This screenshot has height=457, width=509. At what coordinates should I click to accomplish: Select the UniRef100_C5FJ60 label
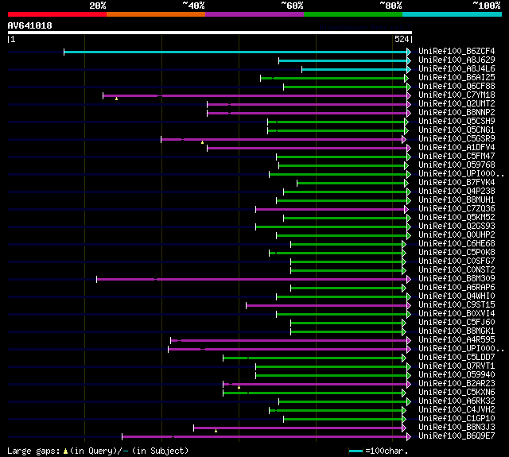(x=457, y=323)
